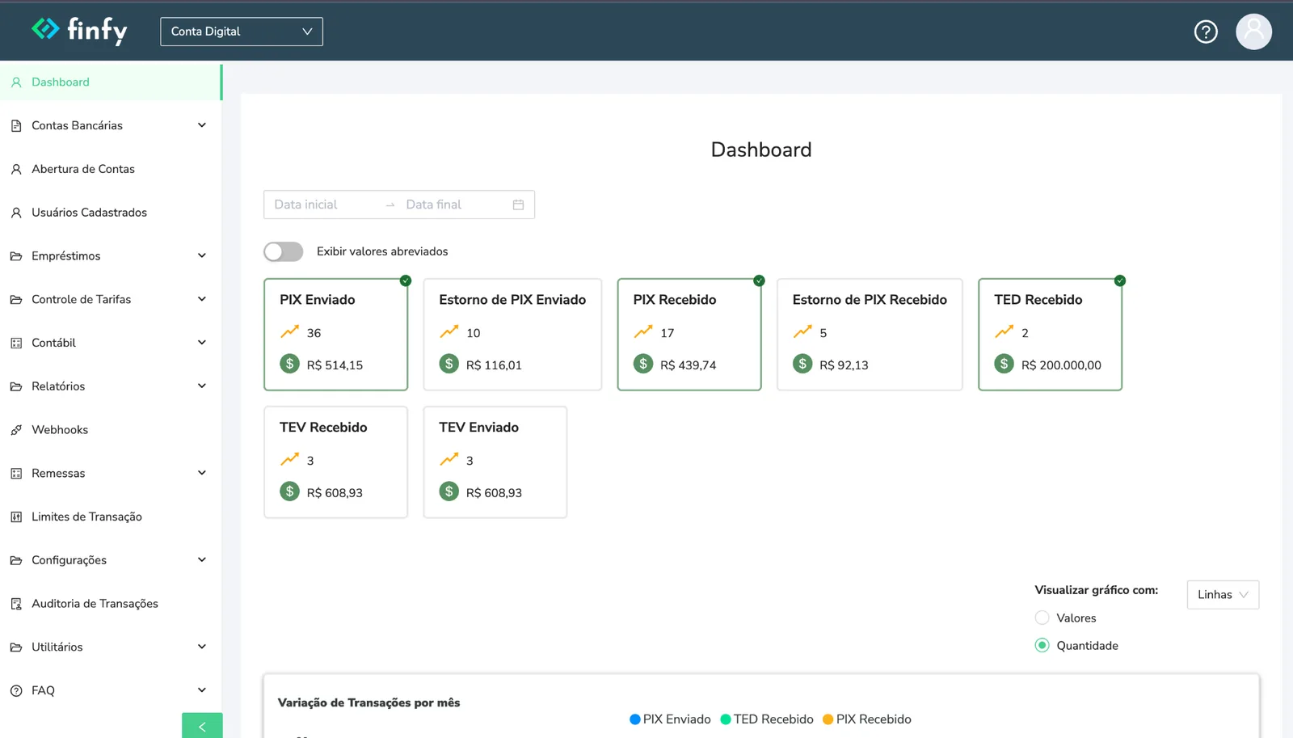Expand Empréstimos chevron
Image resolution: width=1293 pixels, height=738 pixels.
pyautogui.click(x=202, y=255)
